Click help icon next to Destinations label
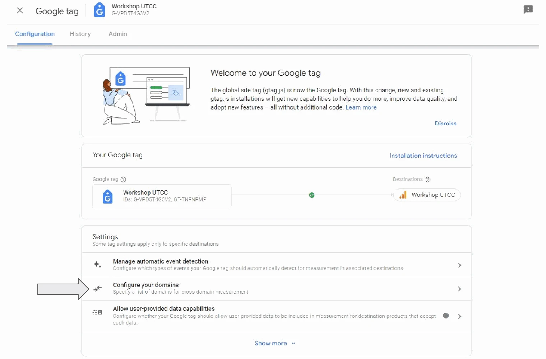Viewport: 546px width, 359px height. click(x=427, y=179)
